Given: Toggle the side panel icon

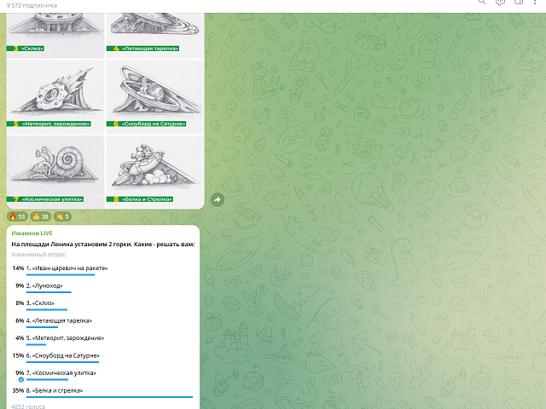Looking at the screenshot, I should pyautogui.click(x=520, y=3).
